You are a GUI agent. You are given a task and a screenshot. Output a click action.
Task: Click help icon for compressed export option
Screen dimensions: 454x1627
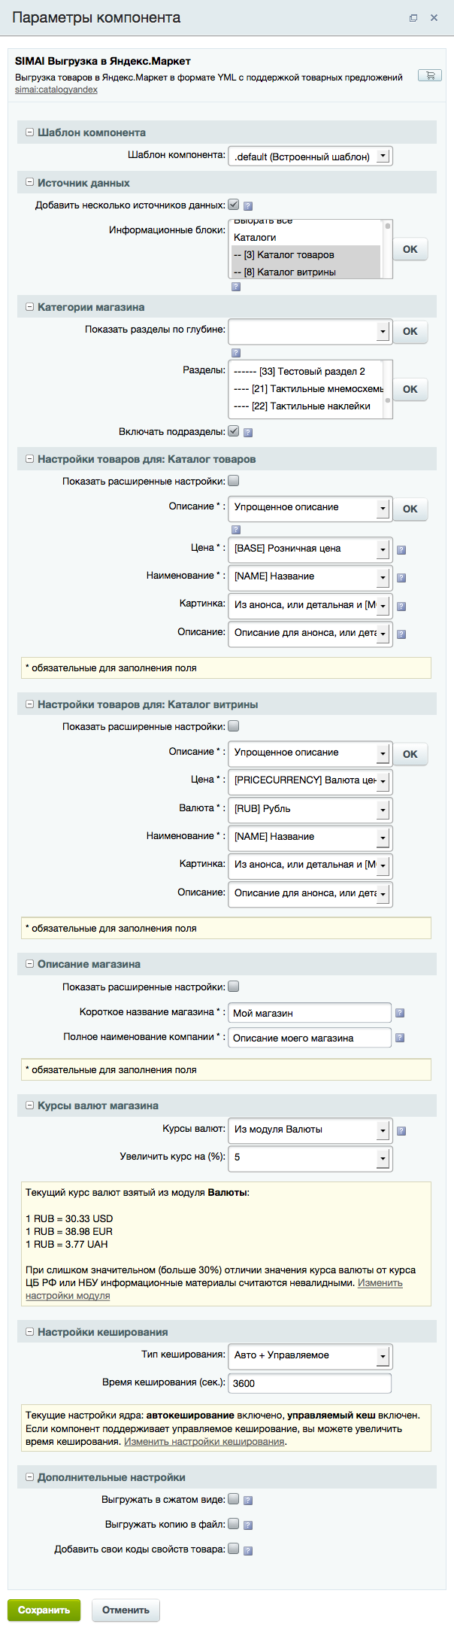click(248, 1501)
